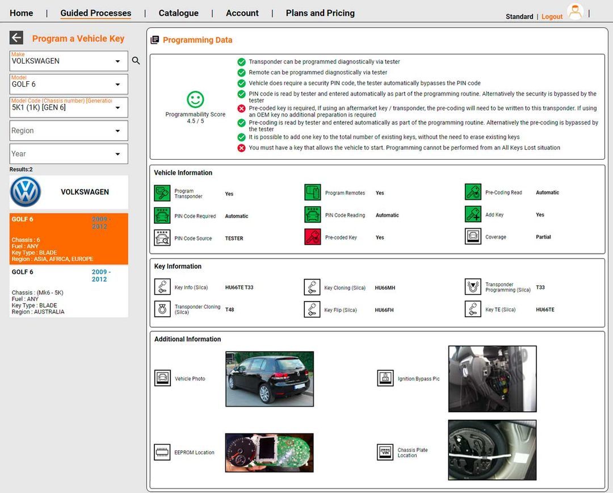Click the Chassis Plate Location icon
This screenshot has height=493, width=613.
(x=385, y=452)
